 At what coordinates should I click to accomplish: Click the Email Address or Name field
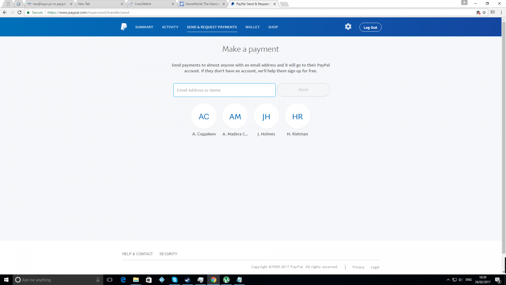tap(224, 90)
